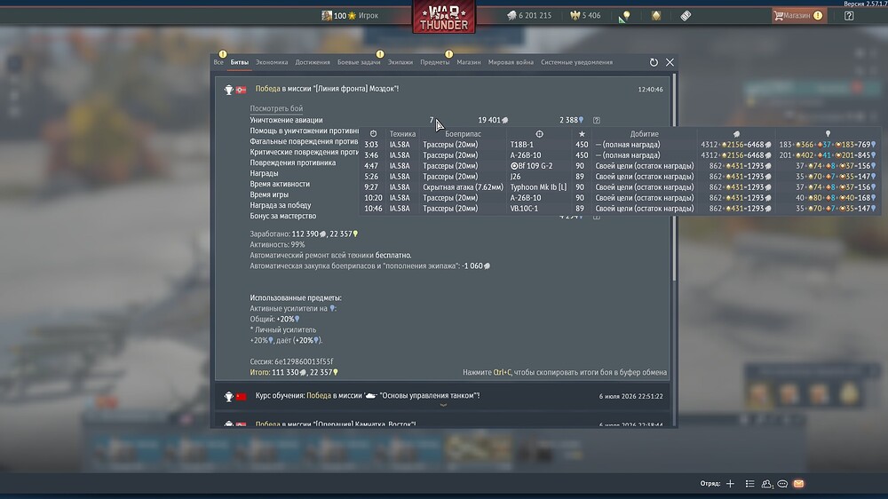Refresh the battle log messages

(654, 62)
